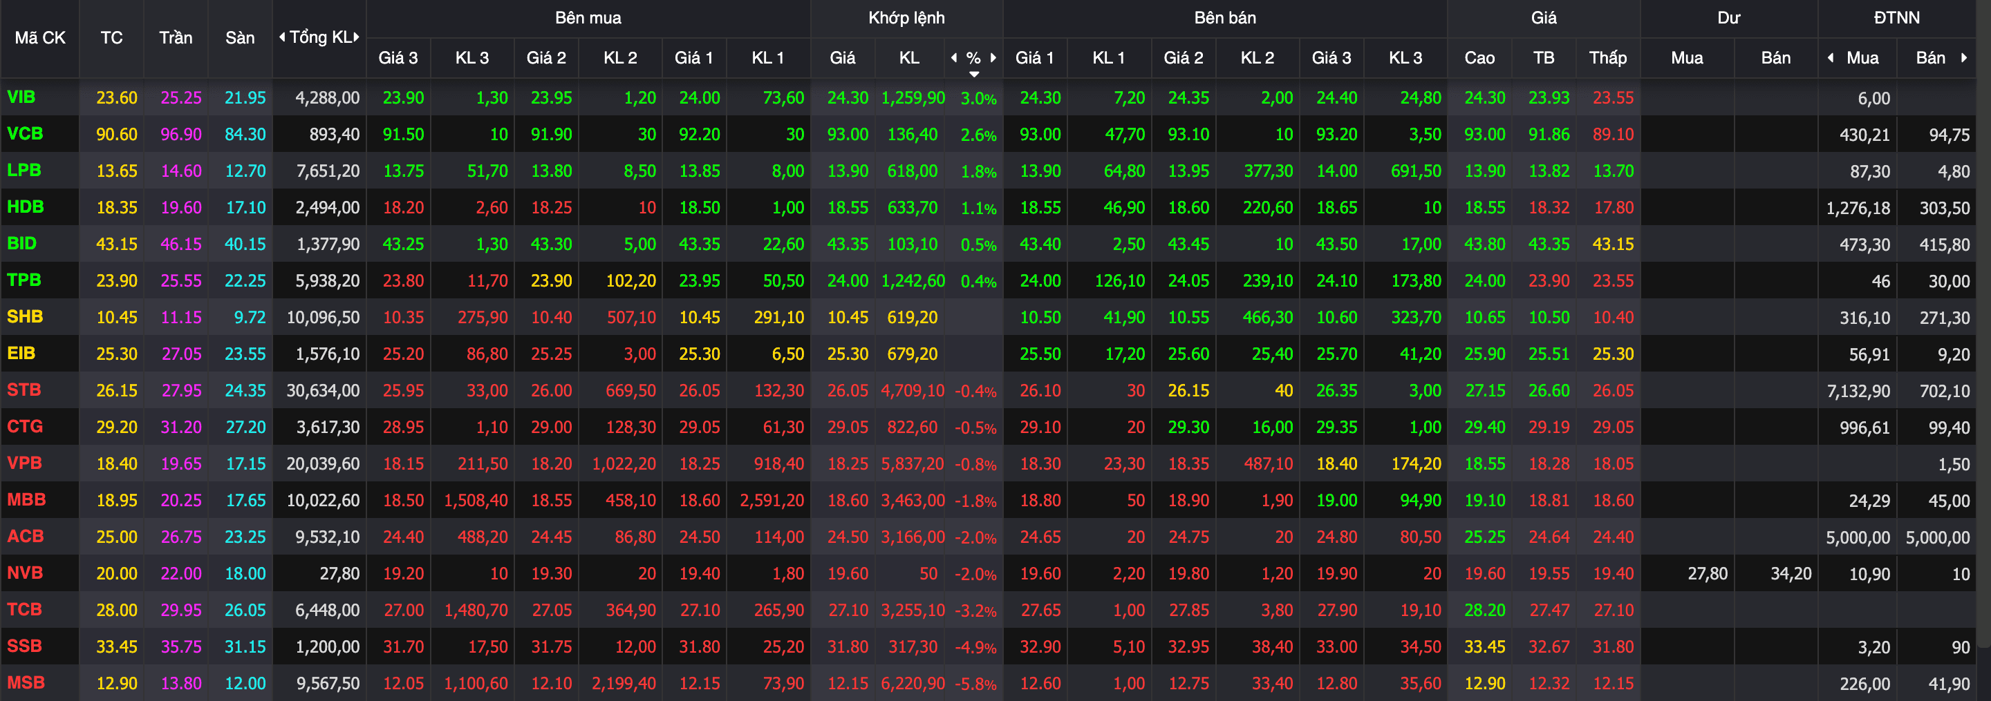This screenshot has width=1991, height=701.
Task: Select the CTG stock symbol
Action: (x=25, y=426)
